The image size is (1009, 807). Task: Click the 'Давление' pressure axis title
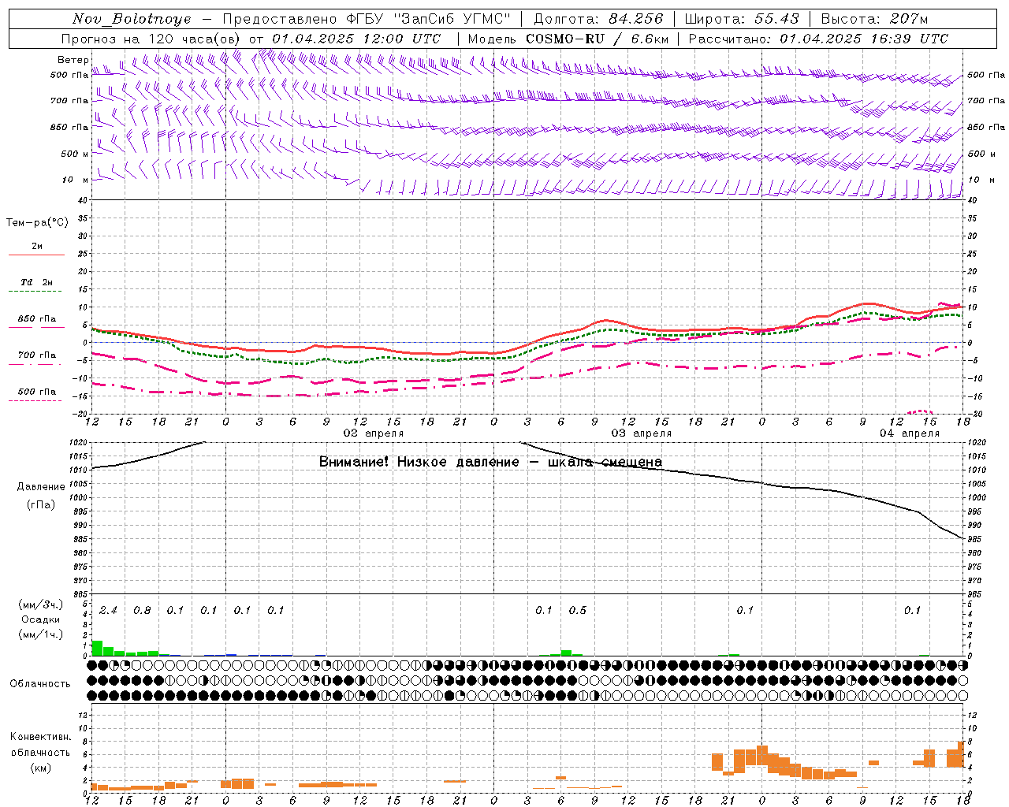point(41,486)
